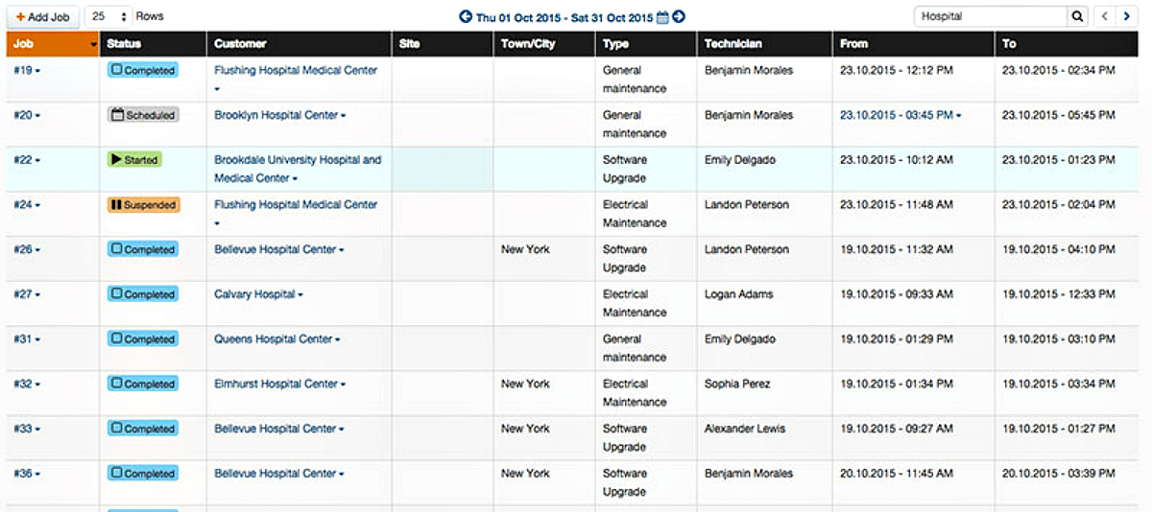This screenshot has height=512, width=1152.
Task: Open Flushing Hospital Medical Center link in job #19 row
Action: pos(296,71)
